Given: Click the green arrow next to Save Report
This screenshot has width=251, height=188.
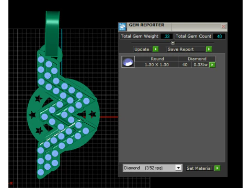Looking at the screenshot, I should [x=209, y=49].
